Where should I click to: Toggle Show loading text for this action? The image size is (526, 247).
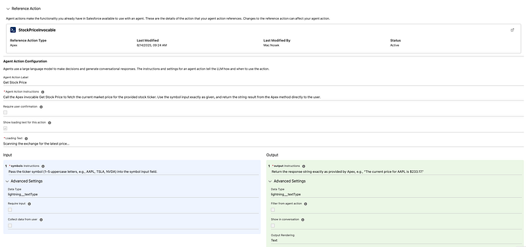(5, 128)
